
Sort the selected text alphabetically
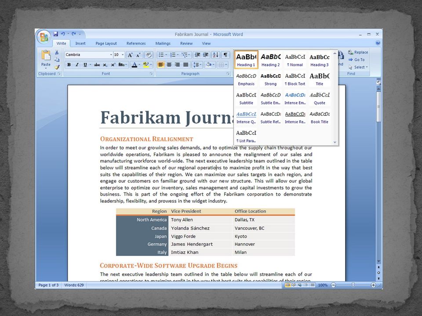point(215,55)
